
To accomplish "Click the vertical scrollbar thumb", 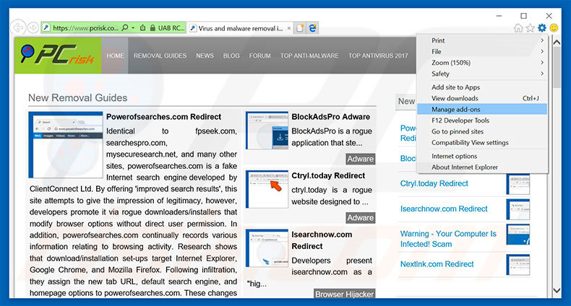I will tap(557, 67).
